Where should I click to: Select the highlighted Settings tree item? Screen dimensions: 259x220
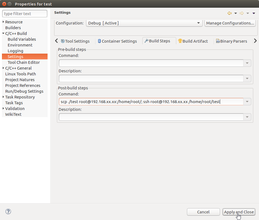click(25, 56)
